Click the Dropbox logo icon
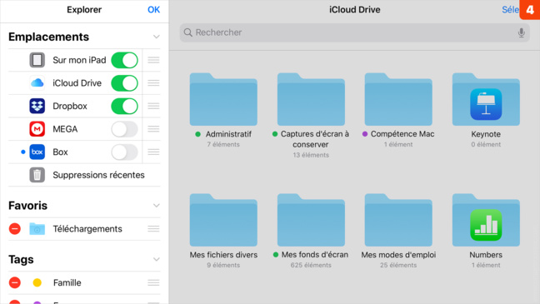Viewport: 540px width, 304px height. coord(37,106)
